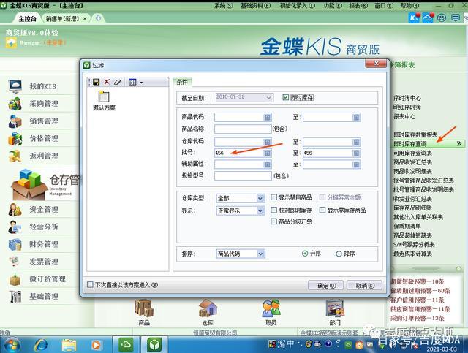This screenshot has height=353, width=468.
Task: Enable 显示零库存商品 checkbox
Action: (322, 210)
